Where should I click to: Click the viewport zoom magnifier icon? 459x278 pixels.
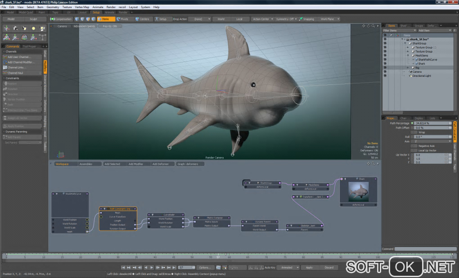point(373,26)
